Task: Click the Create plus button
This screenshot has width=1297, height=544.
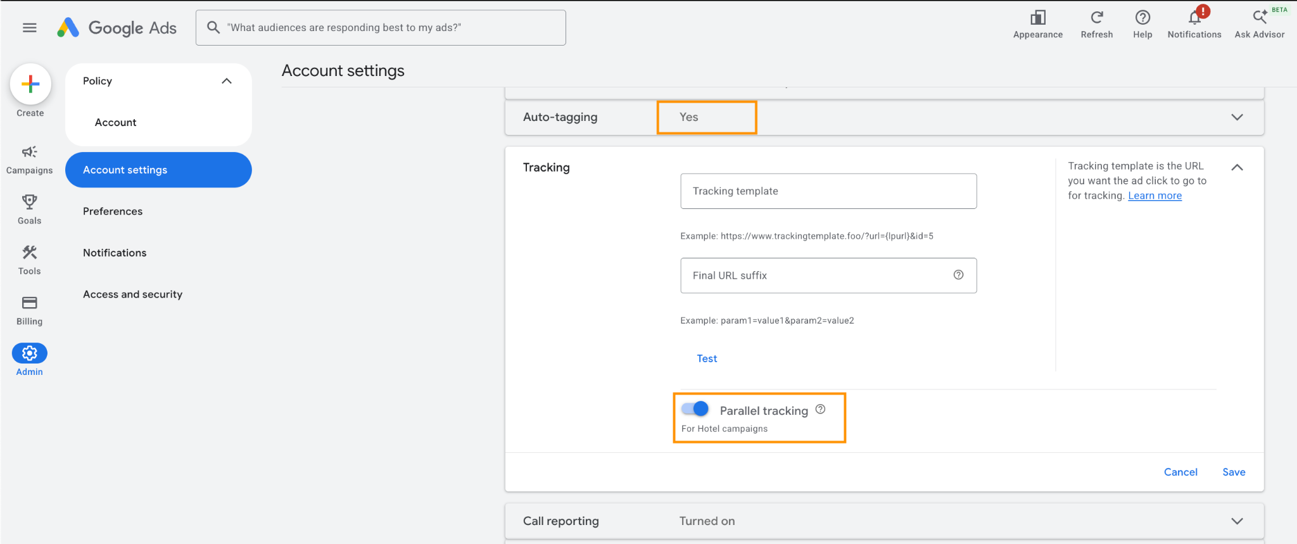Action: tap(30, 84)
